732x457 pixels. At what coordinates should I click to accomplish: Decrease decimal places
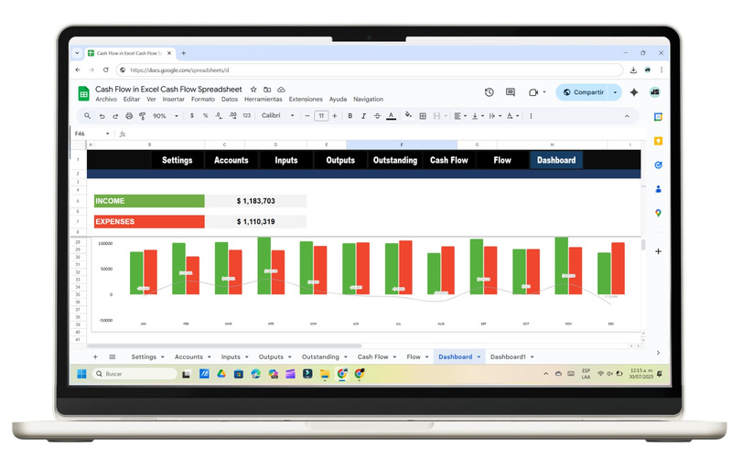[x=219, y=116]
